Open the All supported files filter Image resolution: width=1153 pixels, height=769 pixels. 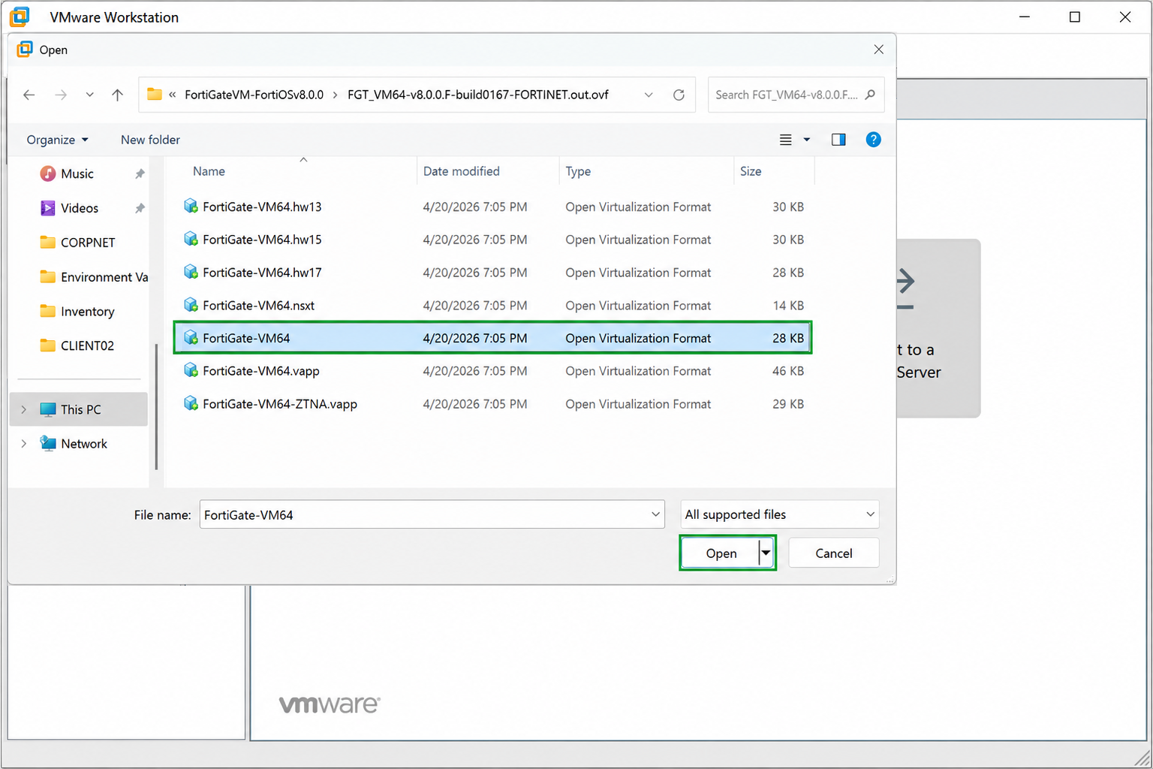pyautogui.click(x=779, y=514)
